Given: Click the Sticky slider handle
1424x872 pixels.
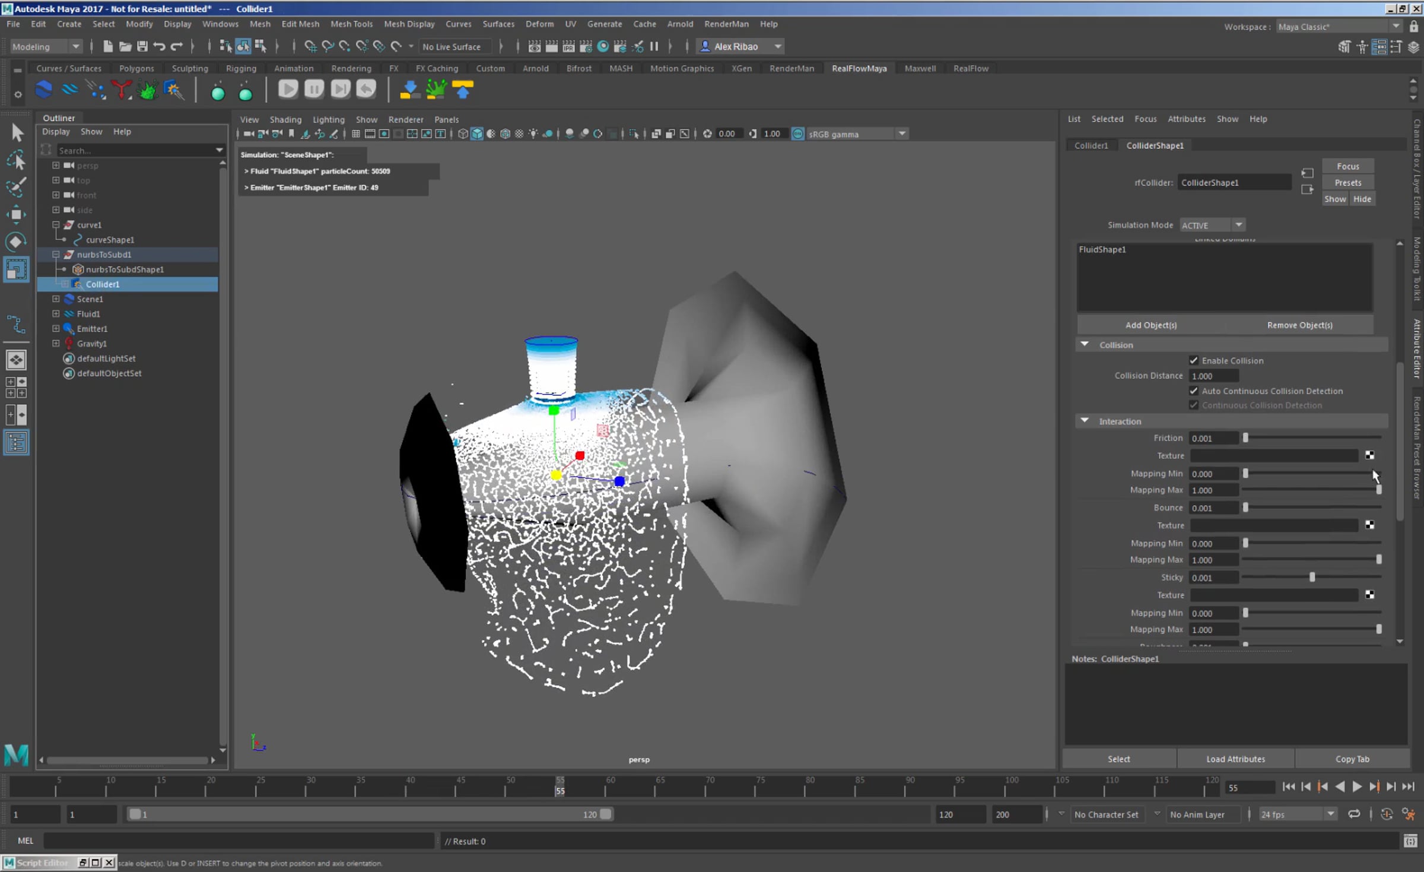Looking at the screenshot, I should click(1312, 577).
